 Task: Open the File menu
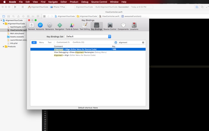click(x=21, y=2)
